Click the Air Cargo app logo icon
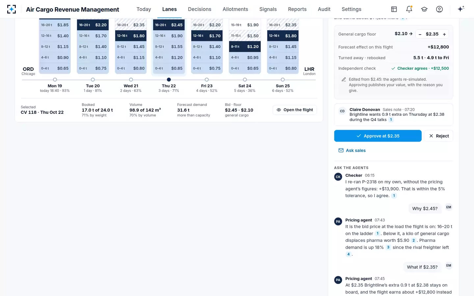This screenshot has height=296, width=474. pyautogui.click(x=12, y=9)
